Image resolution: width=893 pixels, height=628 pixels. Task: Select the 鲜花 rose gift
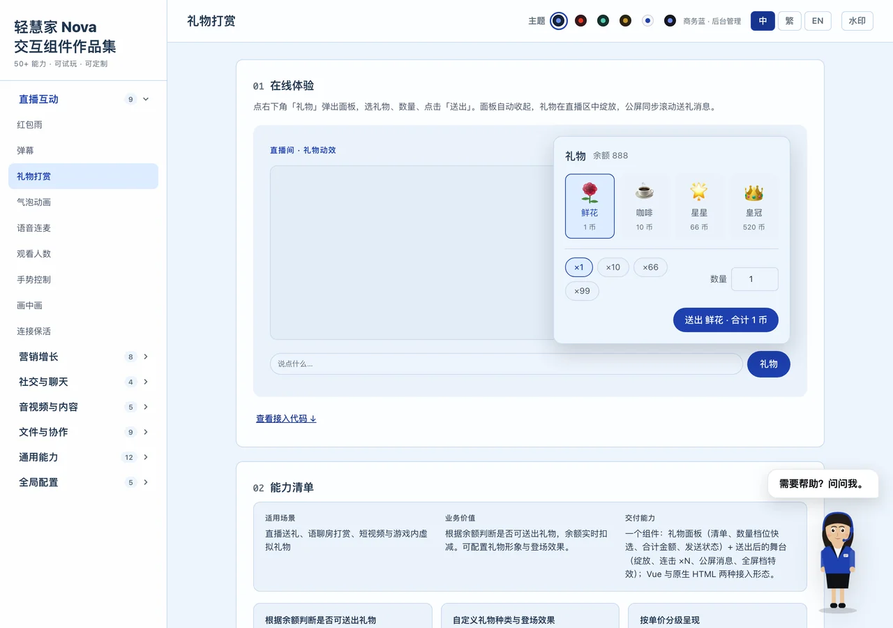click(x=590, y=206)
